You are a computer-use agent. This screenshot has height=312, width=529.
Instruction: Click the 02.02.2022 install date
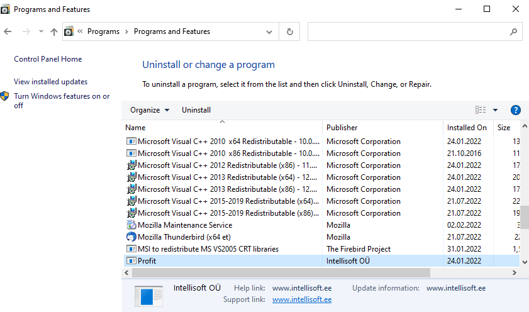[464, 225]
